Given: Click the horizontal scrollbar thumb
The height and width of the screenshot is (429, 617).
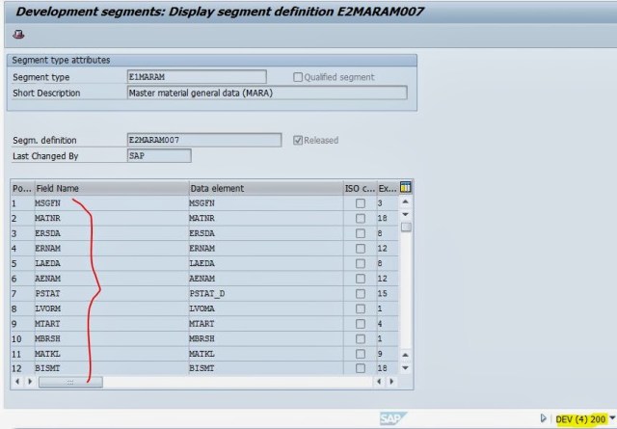Looking at the screenshot, I should tap(70, 382).
